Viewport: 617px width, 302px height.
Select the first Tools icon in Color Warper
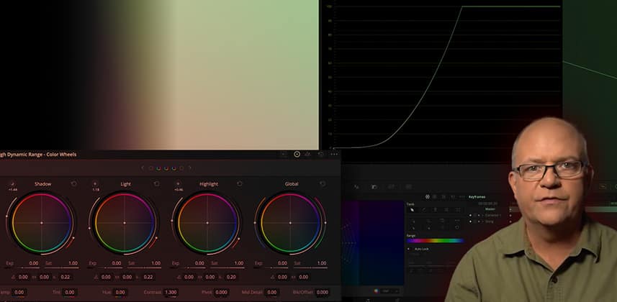click(x=412, y=210)
